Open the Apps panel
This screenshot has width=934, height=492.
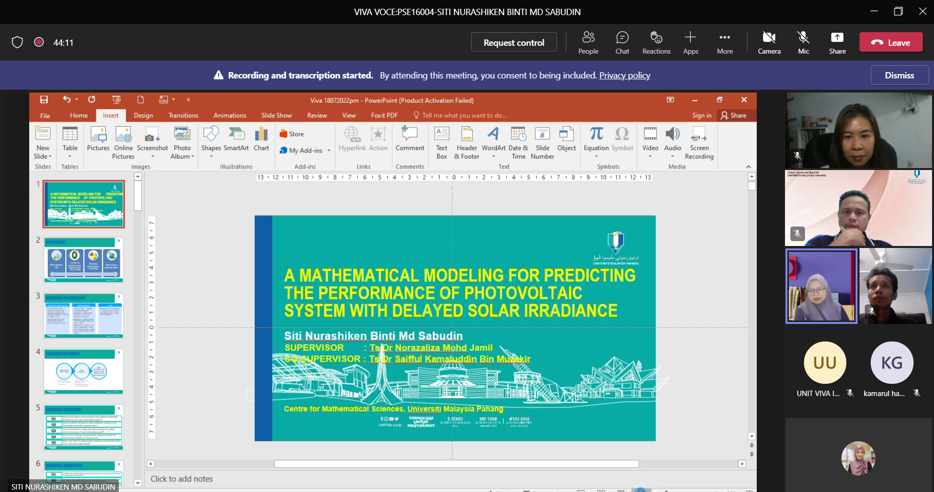click(x=691, y=42)
